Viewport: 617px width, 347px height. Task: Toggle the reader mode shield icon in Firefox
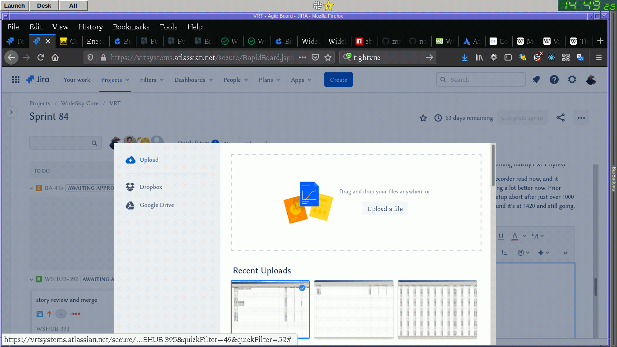90,57
